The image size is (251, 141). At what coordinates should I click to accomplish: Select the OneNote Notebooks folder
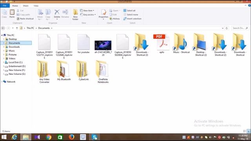coord(103,72)
